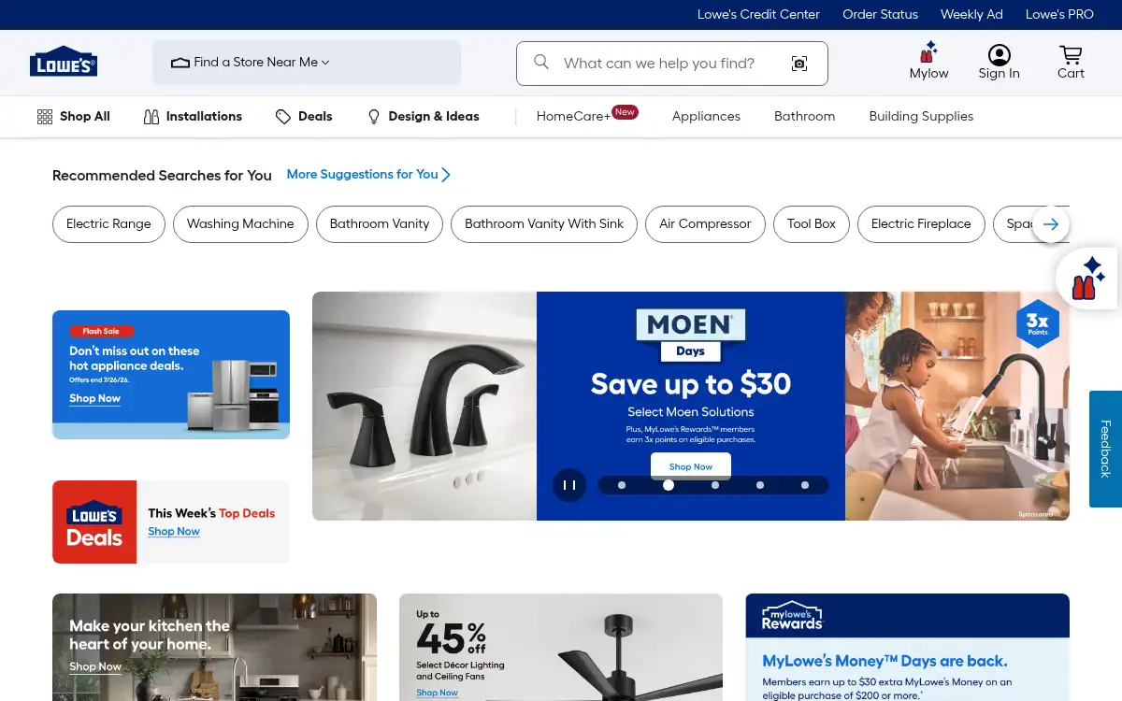Open the shopping Cart icon
Image resolution: width=1122 pixels, height=701 pixels.
[x=1071, y=62]
